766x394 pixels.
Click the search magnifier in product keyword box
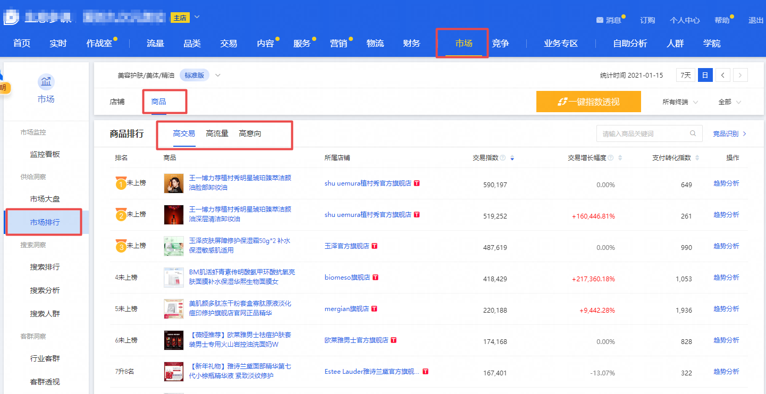coord(693,134)
